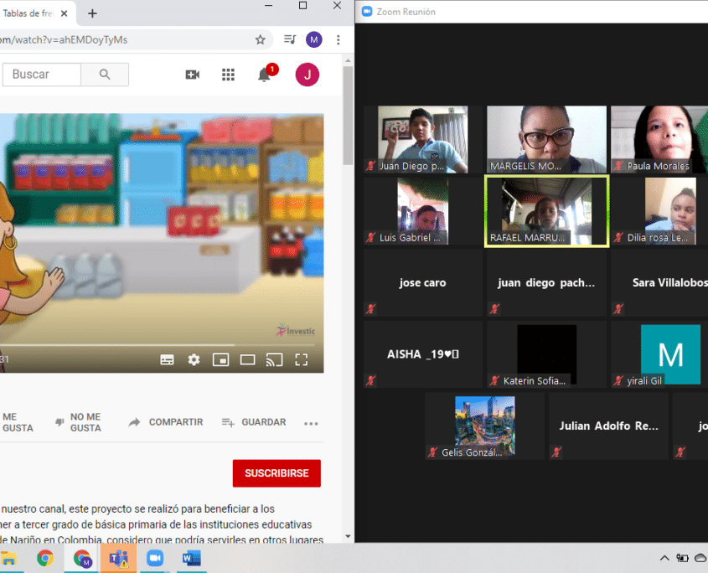Open the YouTube account avatar J
The height and width of the screenshot is (573, 708).
pyautogui.click(x=307, y=75)
